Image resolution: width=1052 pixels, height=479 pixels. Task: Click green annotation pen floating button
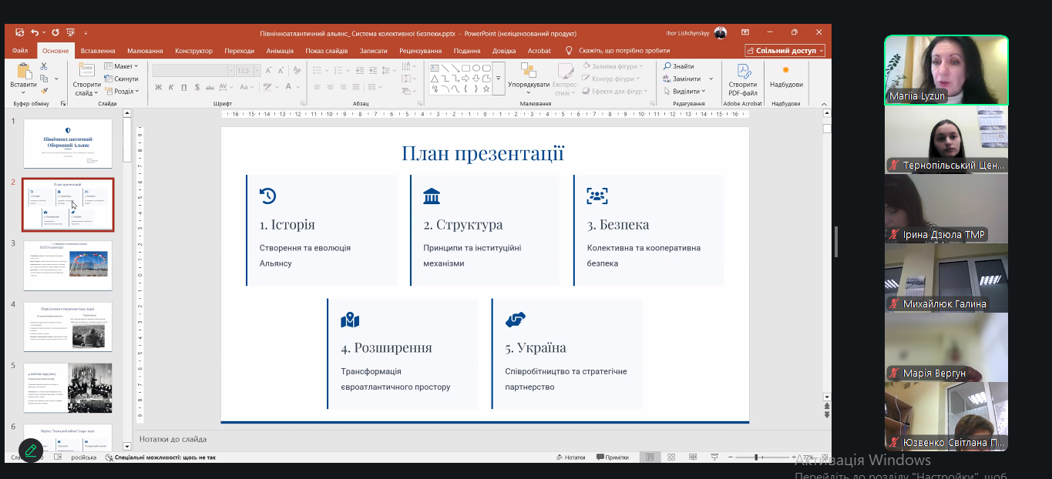coord(31,451)
